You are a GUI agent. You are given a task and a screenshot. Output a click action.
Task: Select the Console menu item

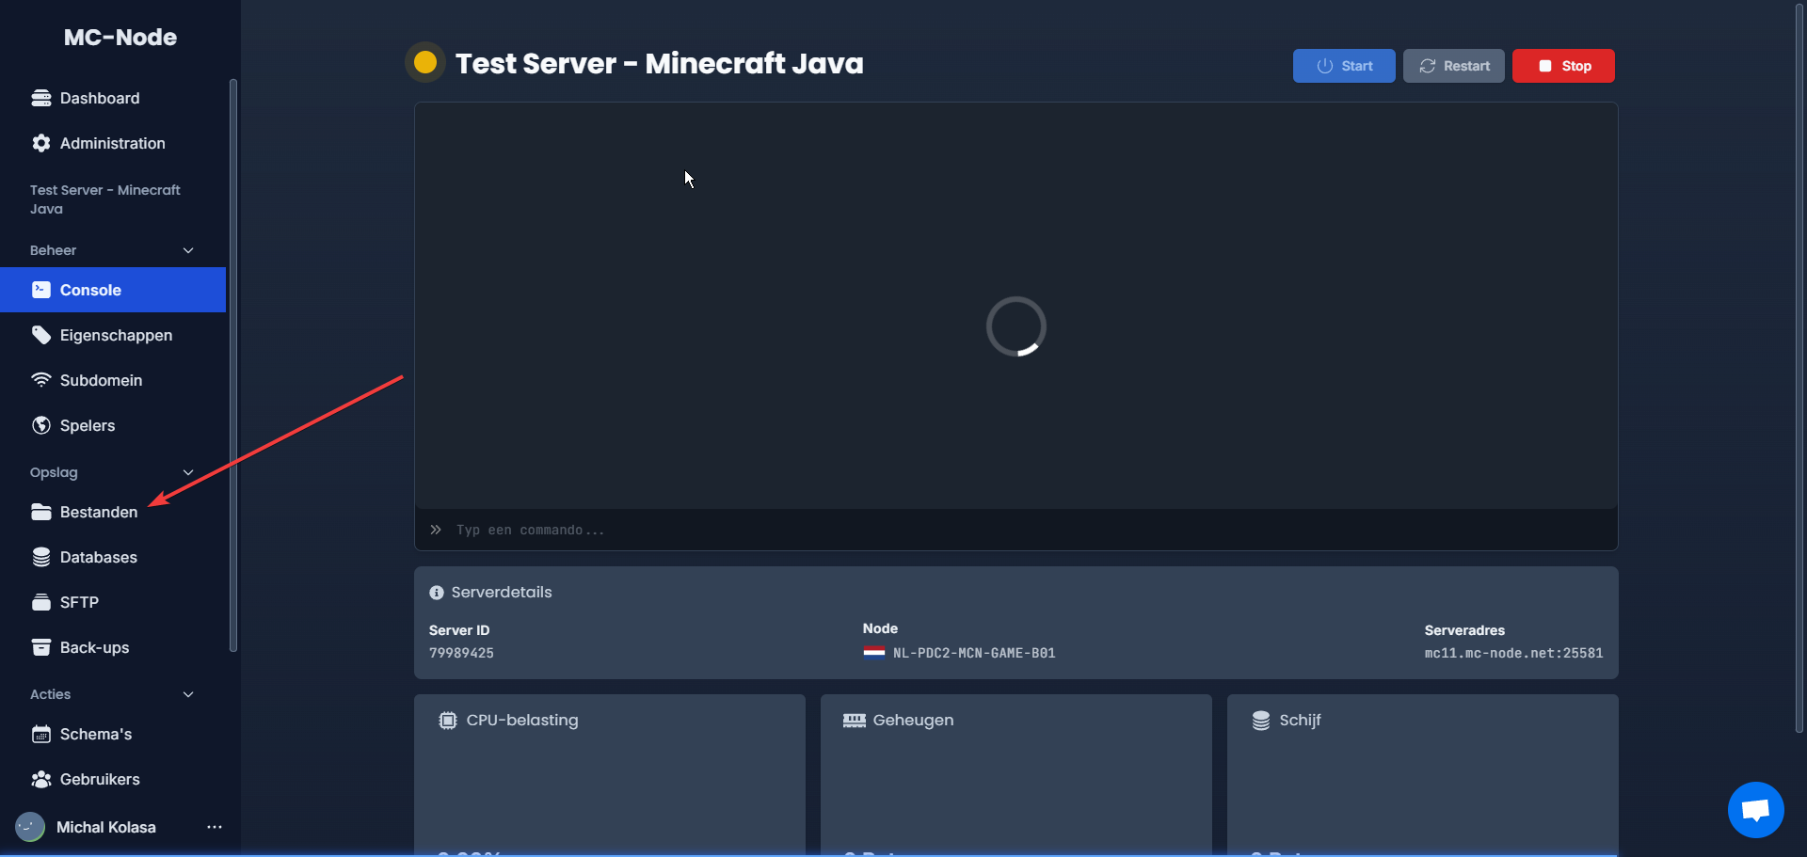click(113, 290)
